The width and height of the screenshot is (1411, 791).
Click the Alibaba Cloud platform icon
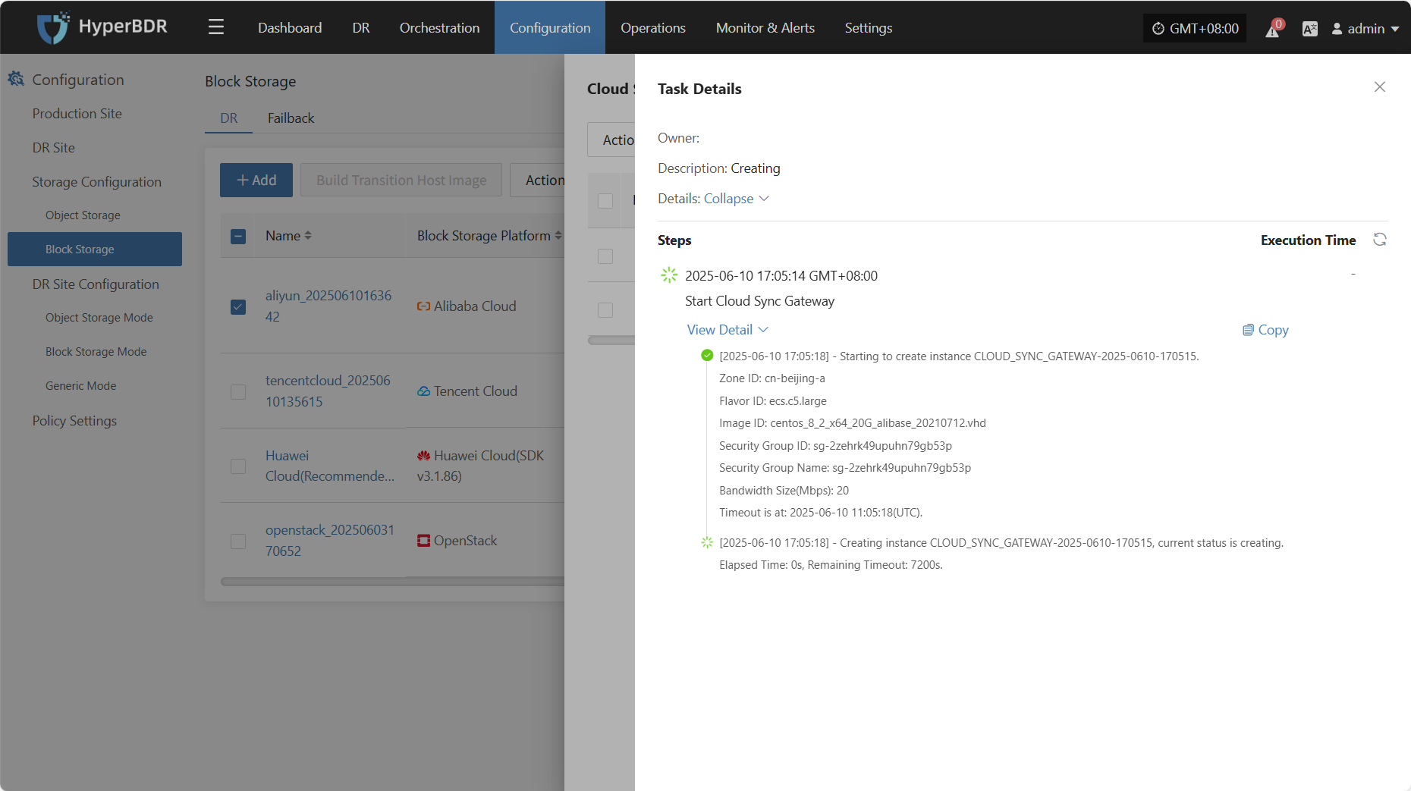pyautogui.click(x=423, y=306)
